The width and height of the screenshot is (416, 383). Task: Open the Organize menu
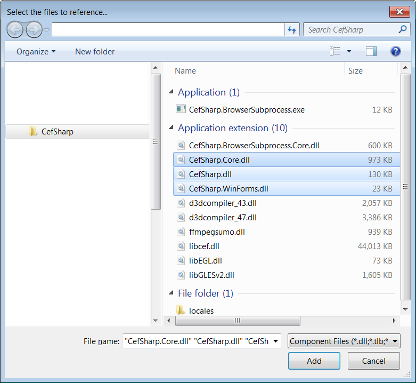coord(36,52)
